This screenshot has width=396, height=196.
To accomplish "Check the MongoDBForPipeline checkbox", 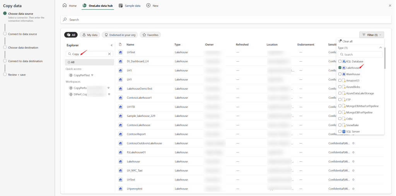I will pos(340,112).
